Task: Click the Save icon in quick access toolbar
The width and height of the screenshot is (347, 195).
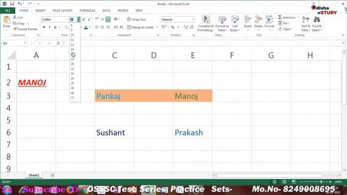Action: 12,4
